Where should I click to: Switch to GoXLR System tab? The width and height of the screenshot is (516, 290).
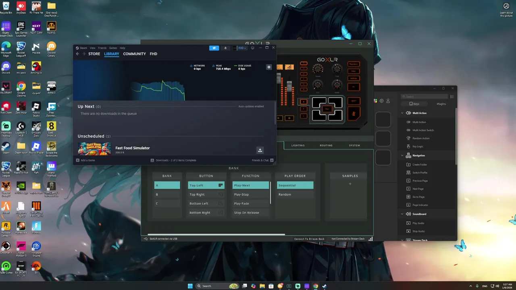[354, 145]
